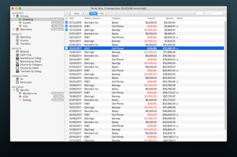Open the Current account
Image resolution: width=237 pixels, height=157 pixels.
tap(37, 23)
